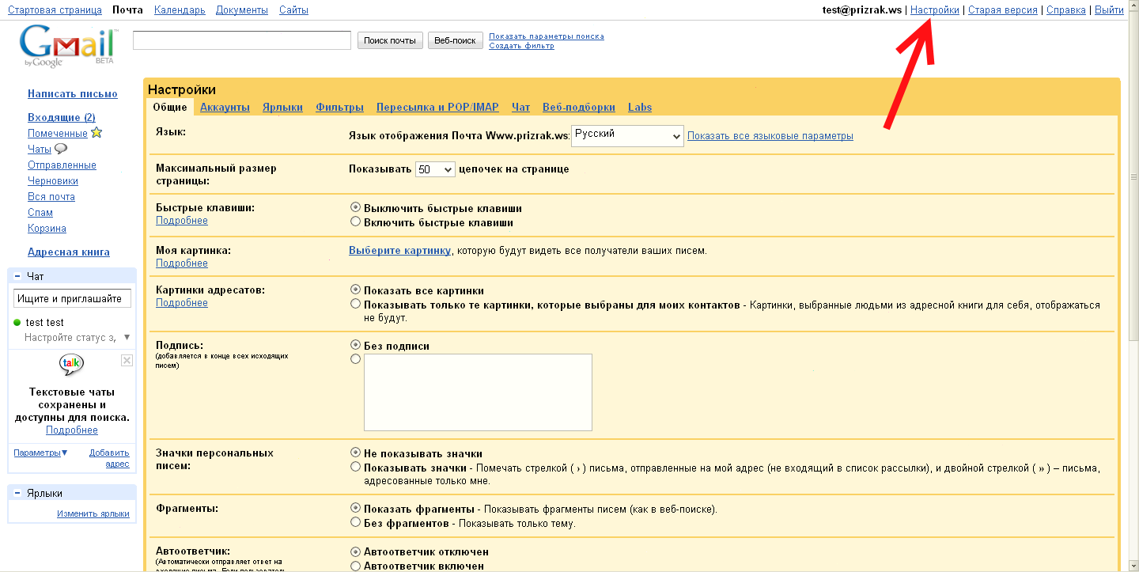1139x572 pixels.
Task: Open the Документы link in top bar
Action: pos(242,10)
